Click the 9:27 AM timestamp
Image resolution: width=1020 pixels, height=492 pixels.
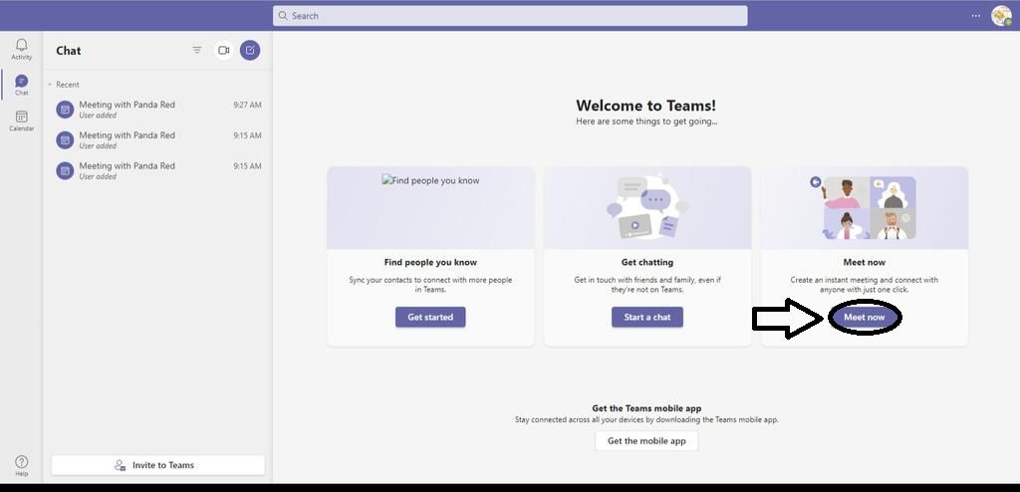tap(247, 105)
